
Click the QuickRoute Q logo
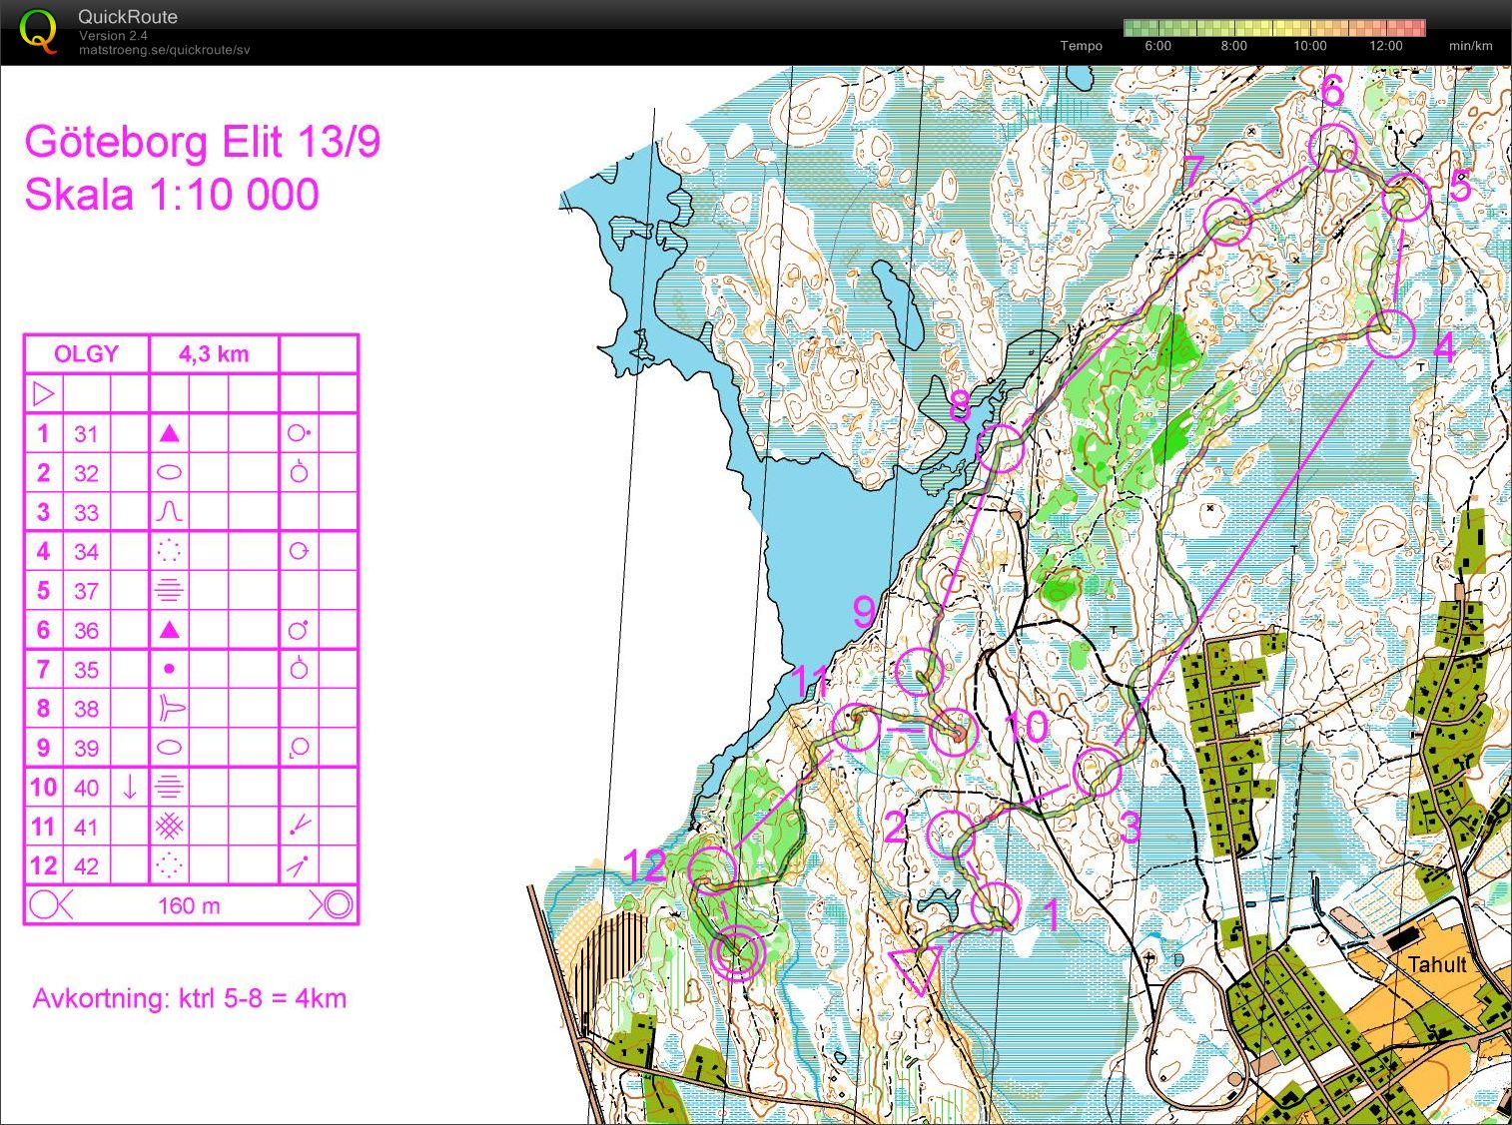point(38,30)
